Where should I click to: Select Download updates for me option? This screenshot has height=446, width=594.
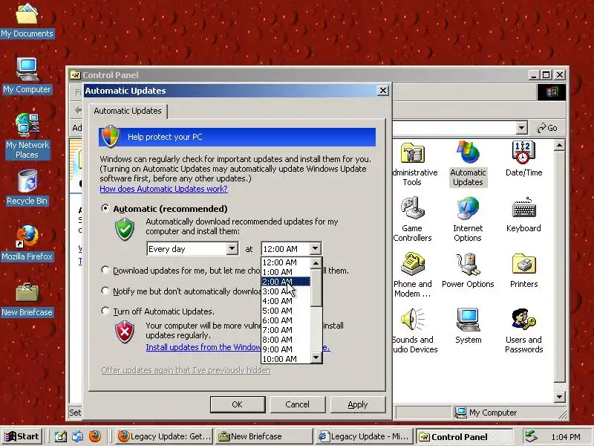[x=105, y=270]
